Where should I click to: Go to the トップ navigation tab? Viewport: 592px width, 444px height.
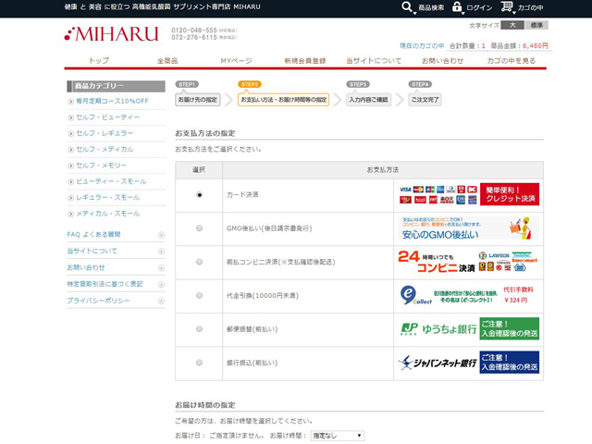(99, 60)
